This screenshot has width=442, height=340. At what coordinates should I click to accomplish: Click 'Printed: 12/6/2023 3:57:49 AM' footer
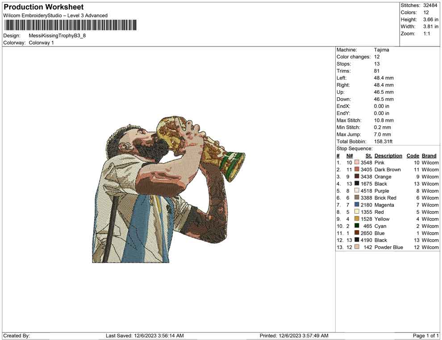tap(294, 336)
